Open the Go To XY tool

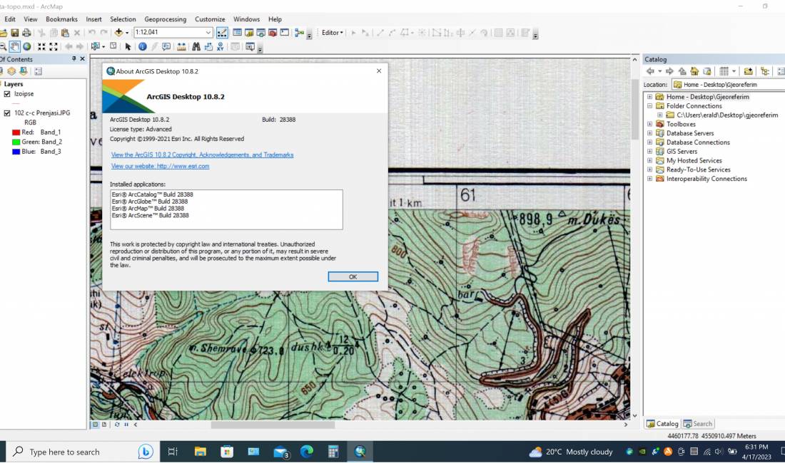(221, 46)
